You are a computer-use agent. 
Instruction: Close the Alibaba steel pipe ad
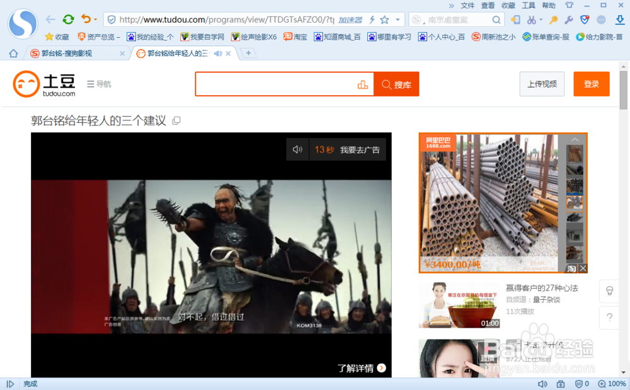(x=583, y=268)
